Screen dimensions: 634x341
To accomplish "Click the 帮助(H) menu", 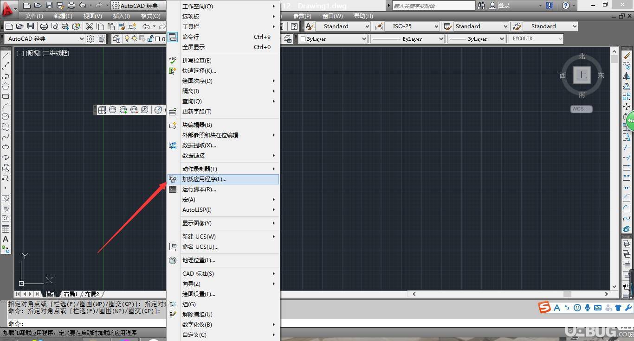I will pos(363,16).
